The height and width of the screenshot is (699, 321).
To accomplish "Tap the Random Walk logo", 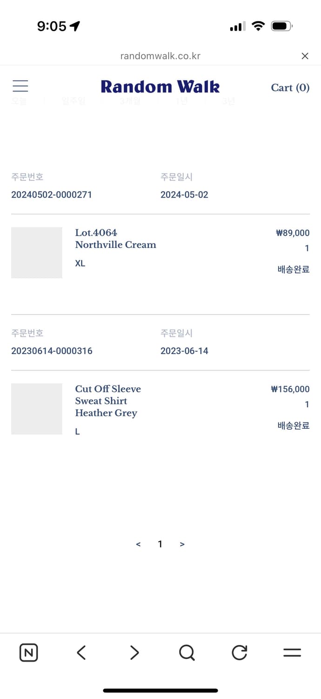I will (160, 87).
